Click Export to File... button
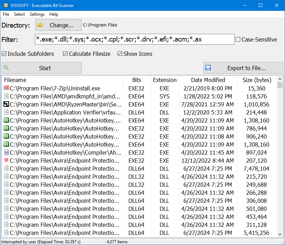 243,68
